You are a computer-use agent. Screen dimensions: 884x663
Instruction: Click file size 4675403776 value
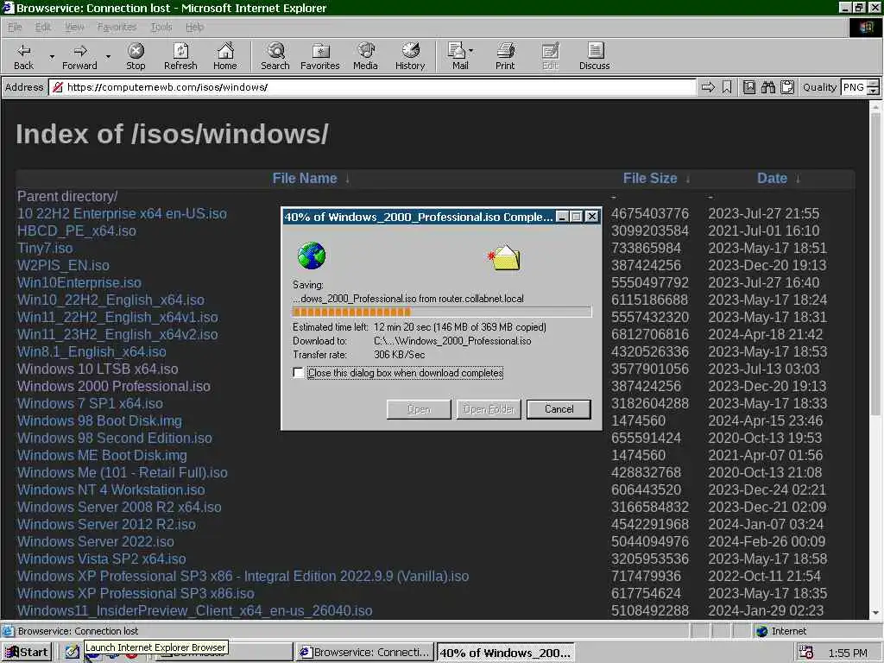(650, 214)
